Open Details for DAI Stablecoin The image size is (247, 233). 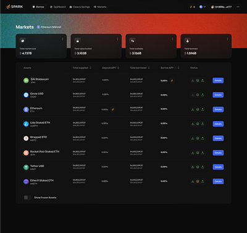click(x=218, y=80)
